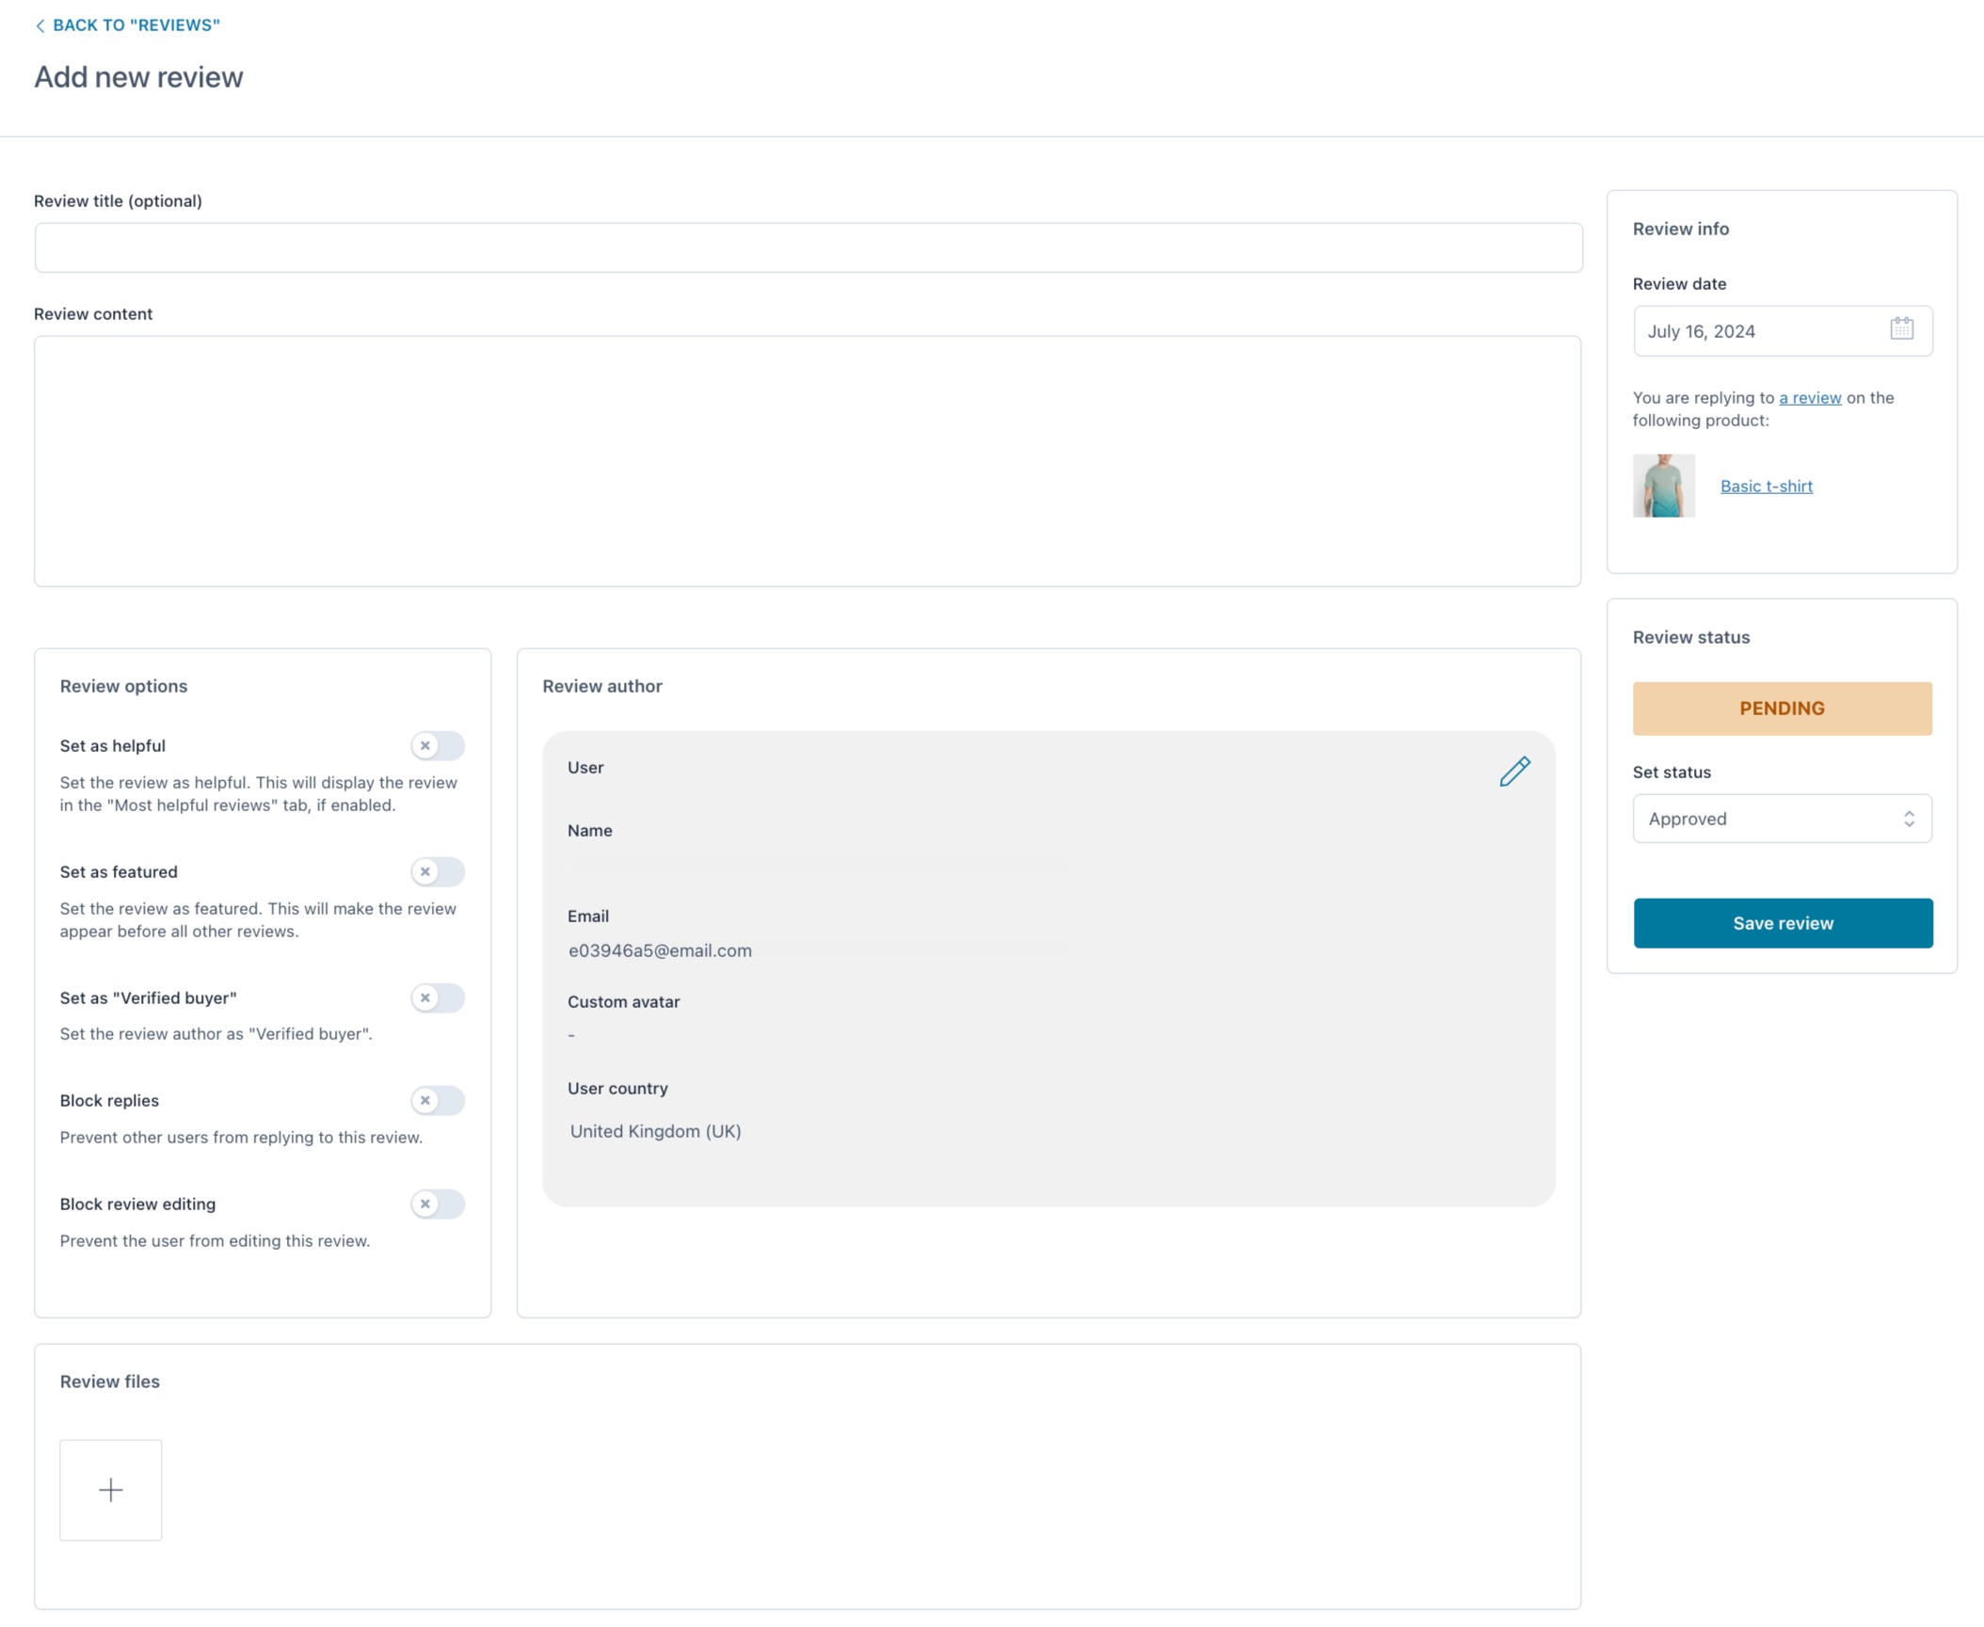The image size is (1984, 1627).
Task: Enable the Block replies switch
Action: (438, 1100)
